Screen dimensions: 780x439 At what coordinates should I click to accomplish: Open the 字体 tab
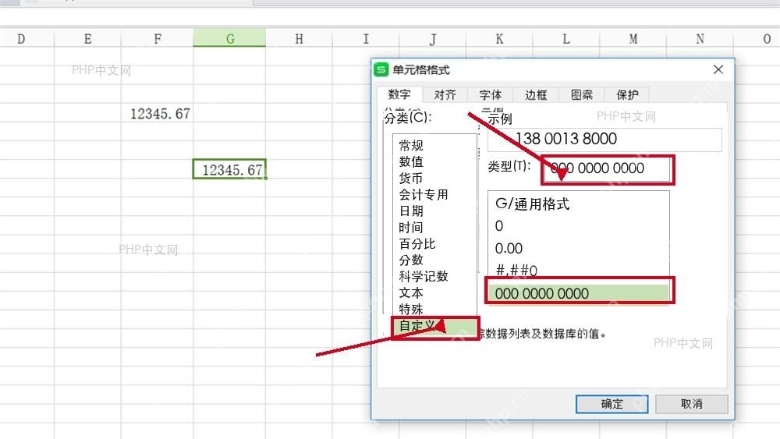pyautogui.click(x=491, y=94)
